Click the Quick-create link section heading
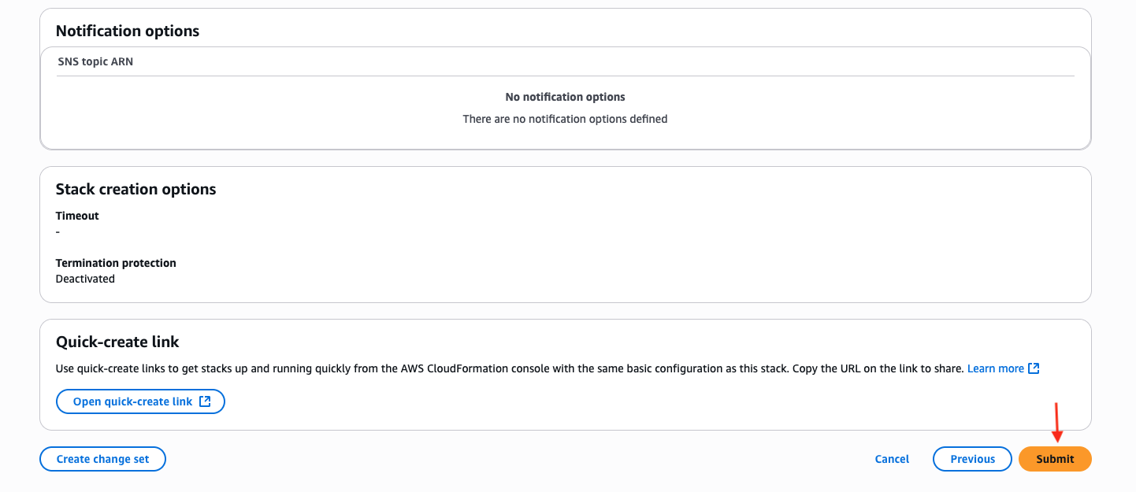The height and width of the screenshot is (492, 1136). (x=117, y=342)
